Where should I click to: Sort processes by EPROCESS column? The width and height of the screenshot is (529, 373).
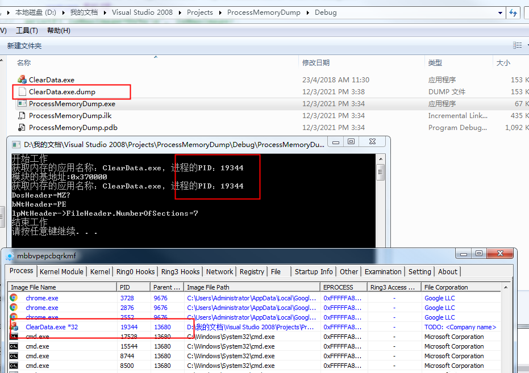click(344, 287)
